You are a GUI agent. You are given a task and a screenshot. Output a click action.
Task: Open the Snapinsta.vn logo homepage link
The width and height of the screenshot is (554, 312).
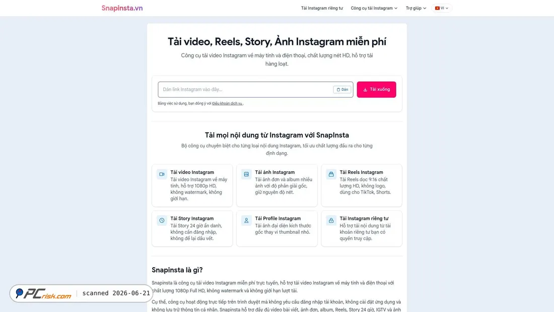click(x=122, y=8)
